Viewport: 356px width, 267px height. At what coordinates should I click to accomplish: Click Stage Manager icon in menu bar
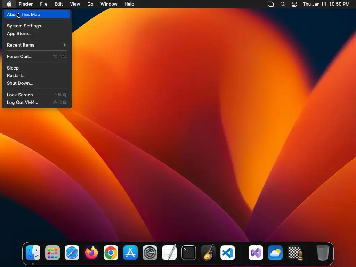[x=270, y=4]
